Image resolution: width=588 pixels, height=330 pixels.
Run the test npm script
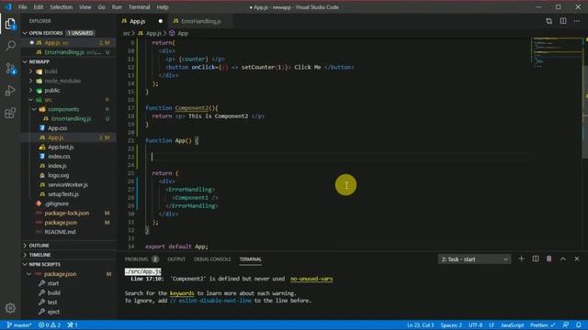coord(52,302)
